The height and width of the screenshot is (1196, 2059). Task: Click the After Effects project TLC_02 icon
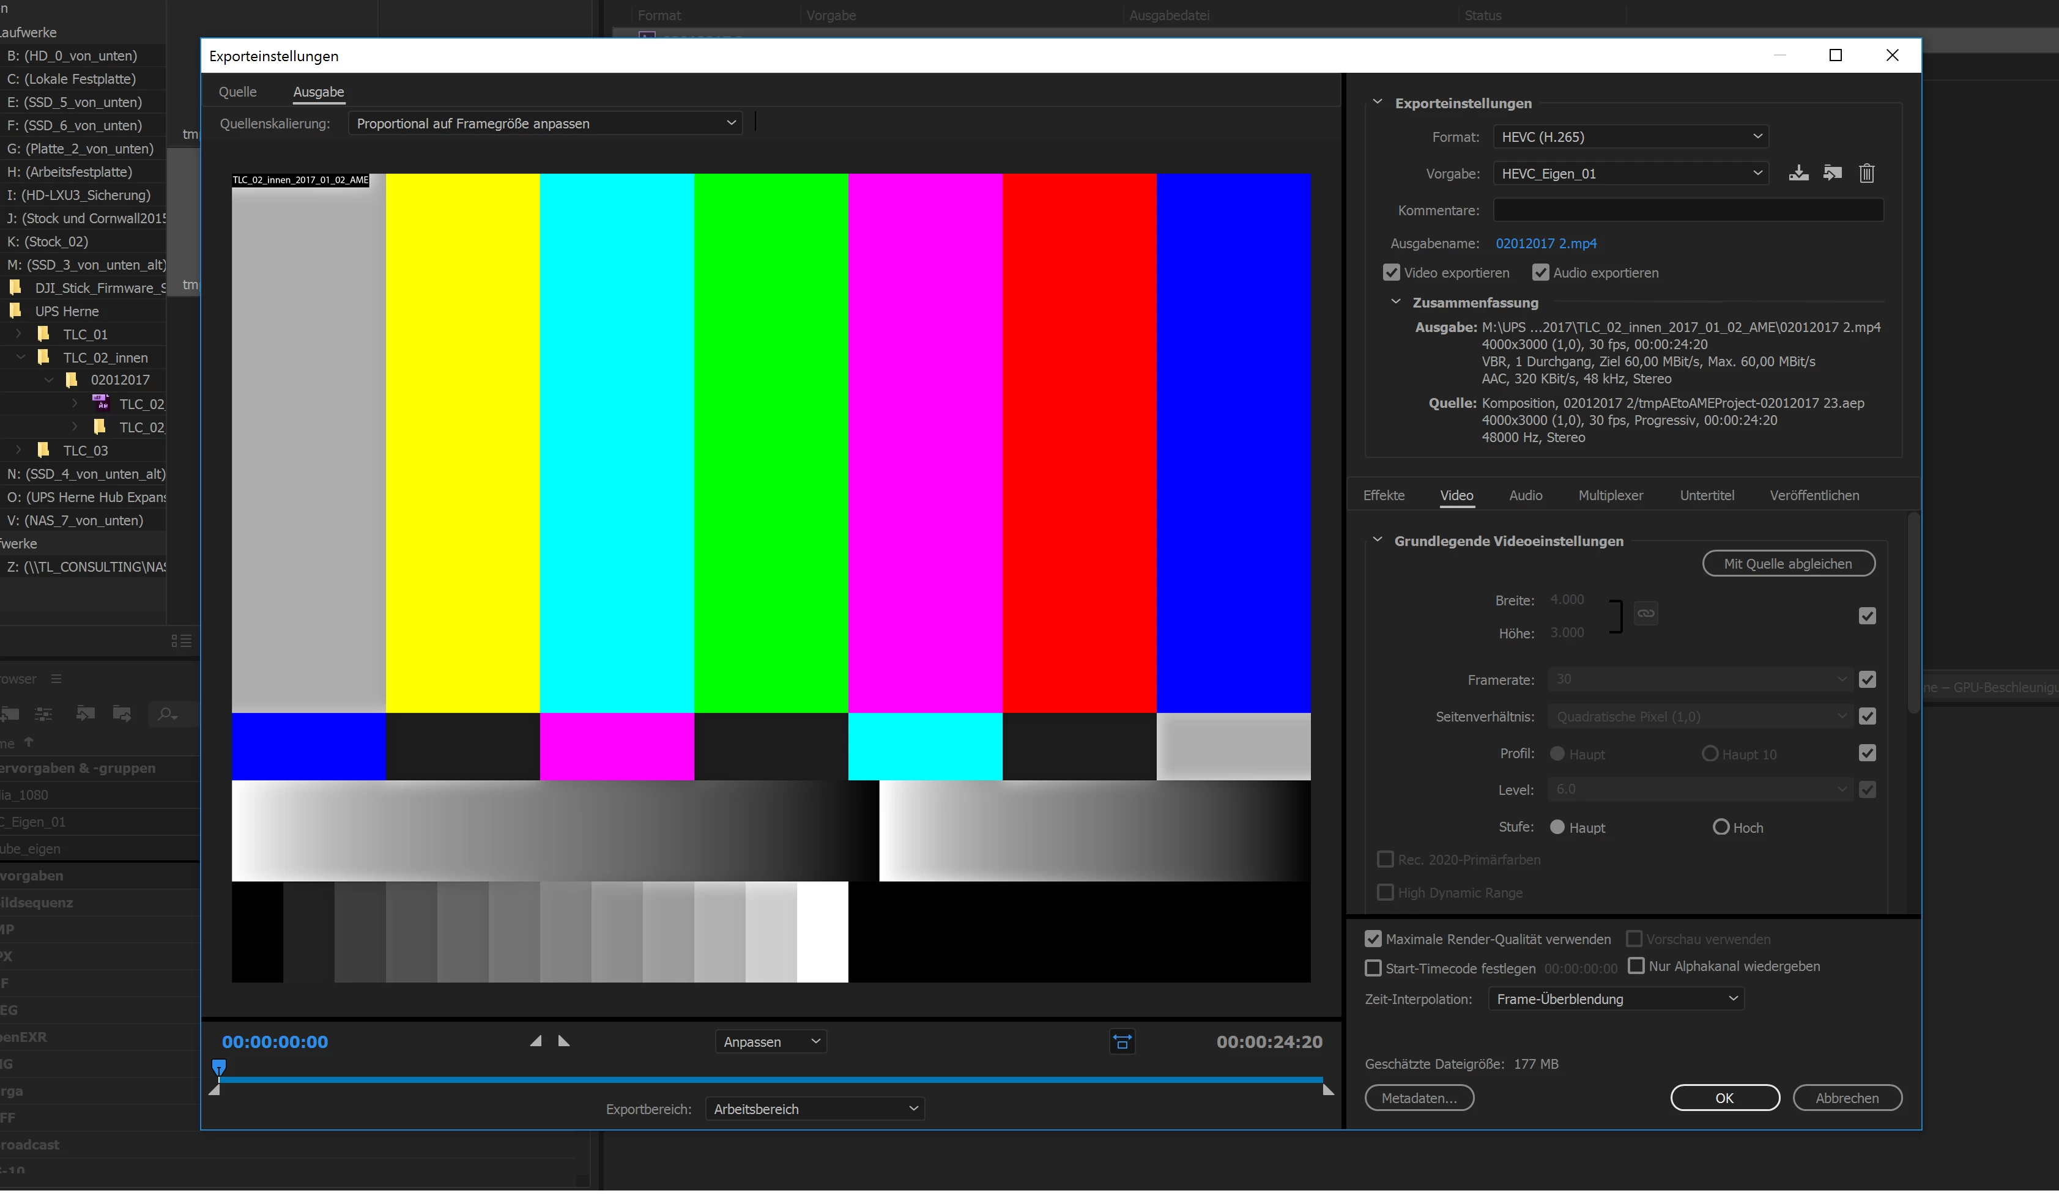click(102, 404)
